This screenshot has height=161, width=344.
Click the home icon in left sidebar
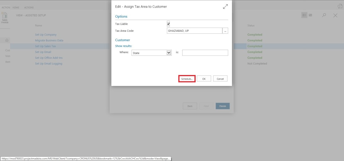pyautogui.click(x=6, y=40)
